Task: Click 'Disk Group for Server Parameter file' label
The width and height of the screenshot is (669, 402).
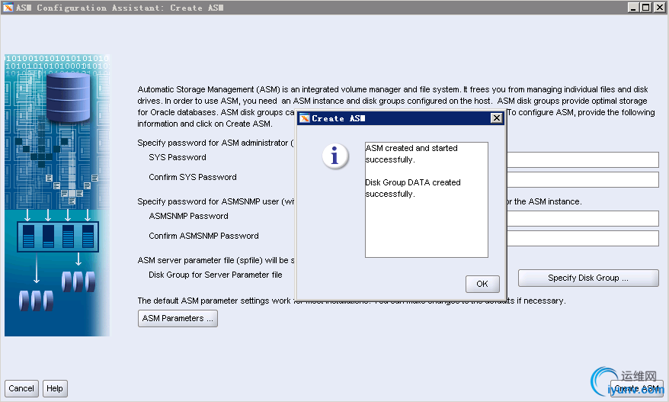Action: [216, 275]
